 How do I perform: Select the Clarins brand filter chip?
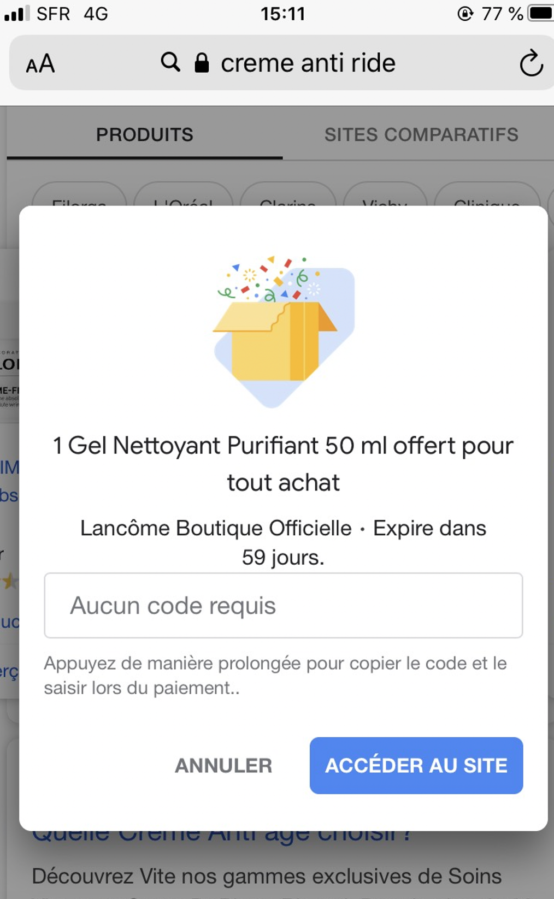(x=288, y=198)
